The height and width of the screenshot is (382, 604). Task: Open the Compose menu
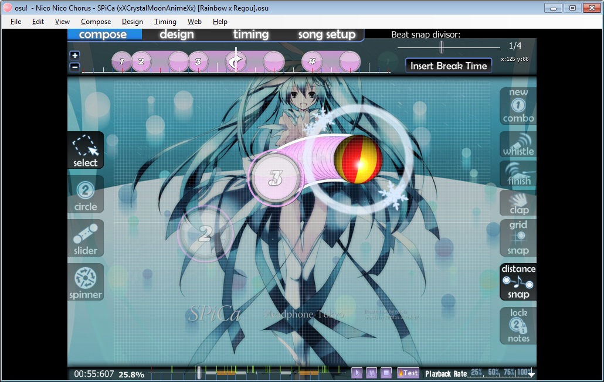pos(96,22)
